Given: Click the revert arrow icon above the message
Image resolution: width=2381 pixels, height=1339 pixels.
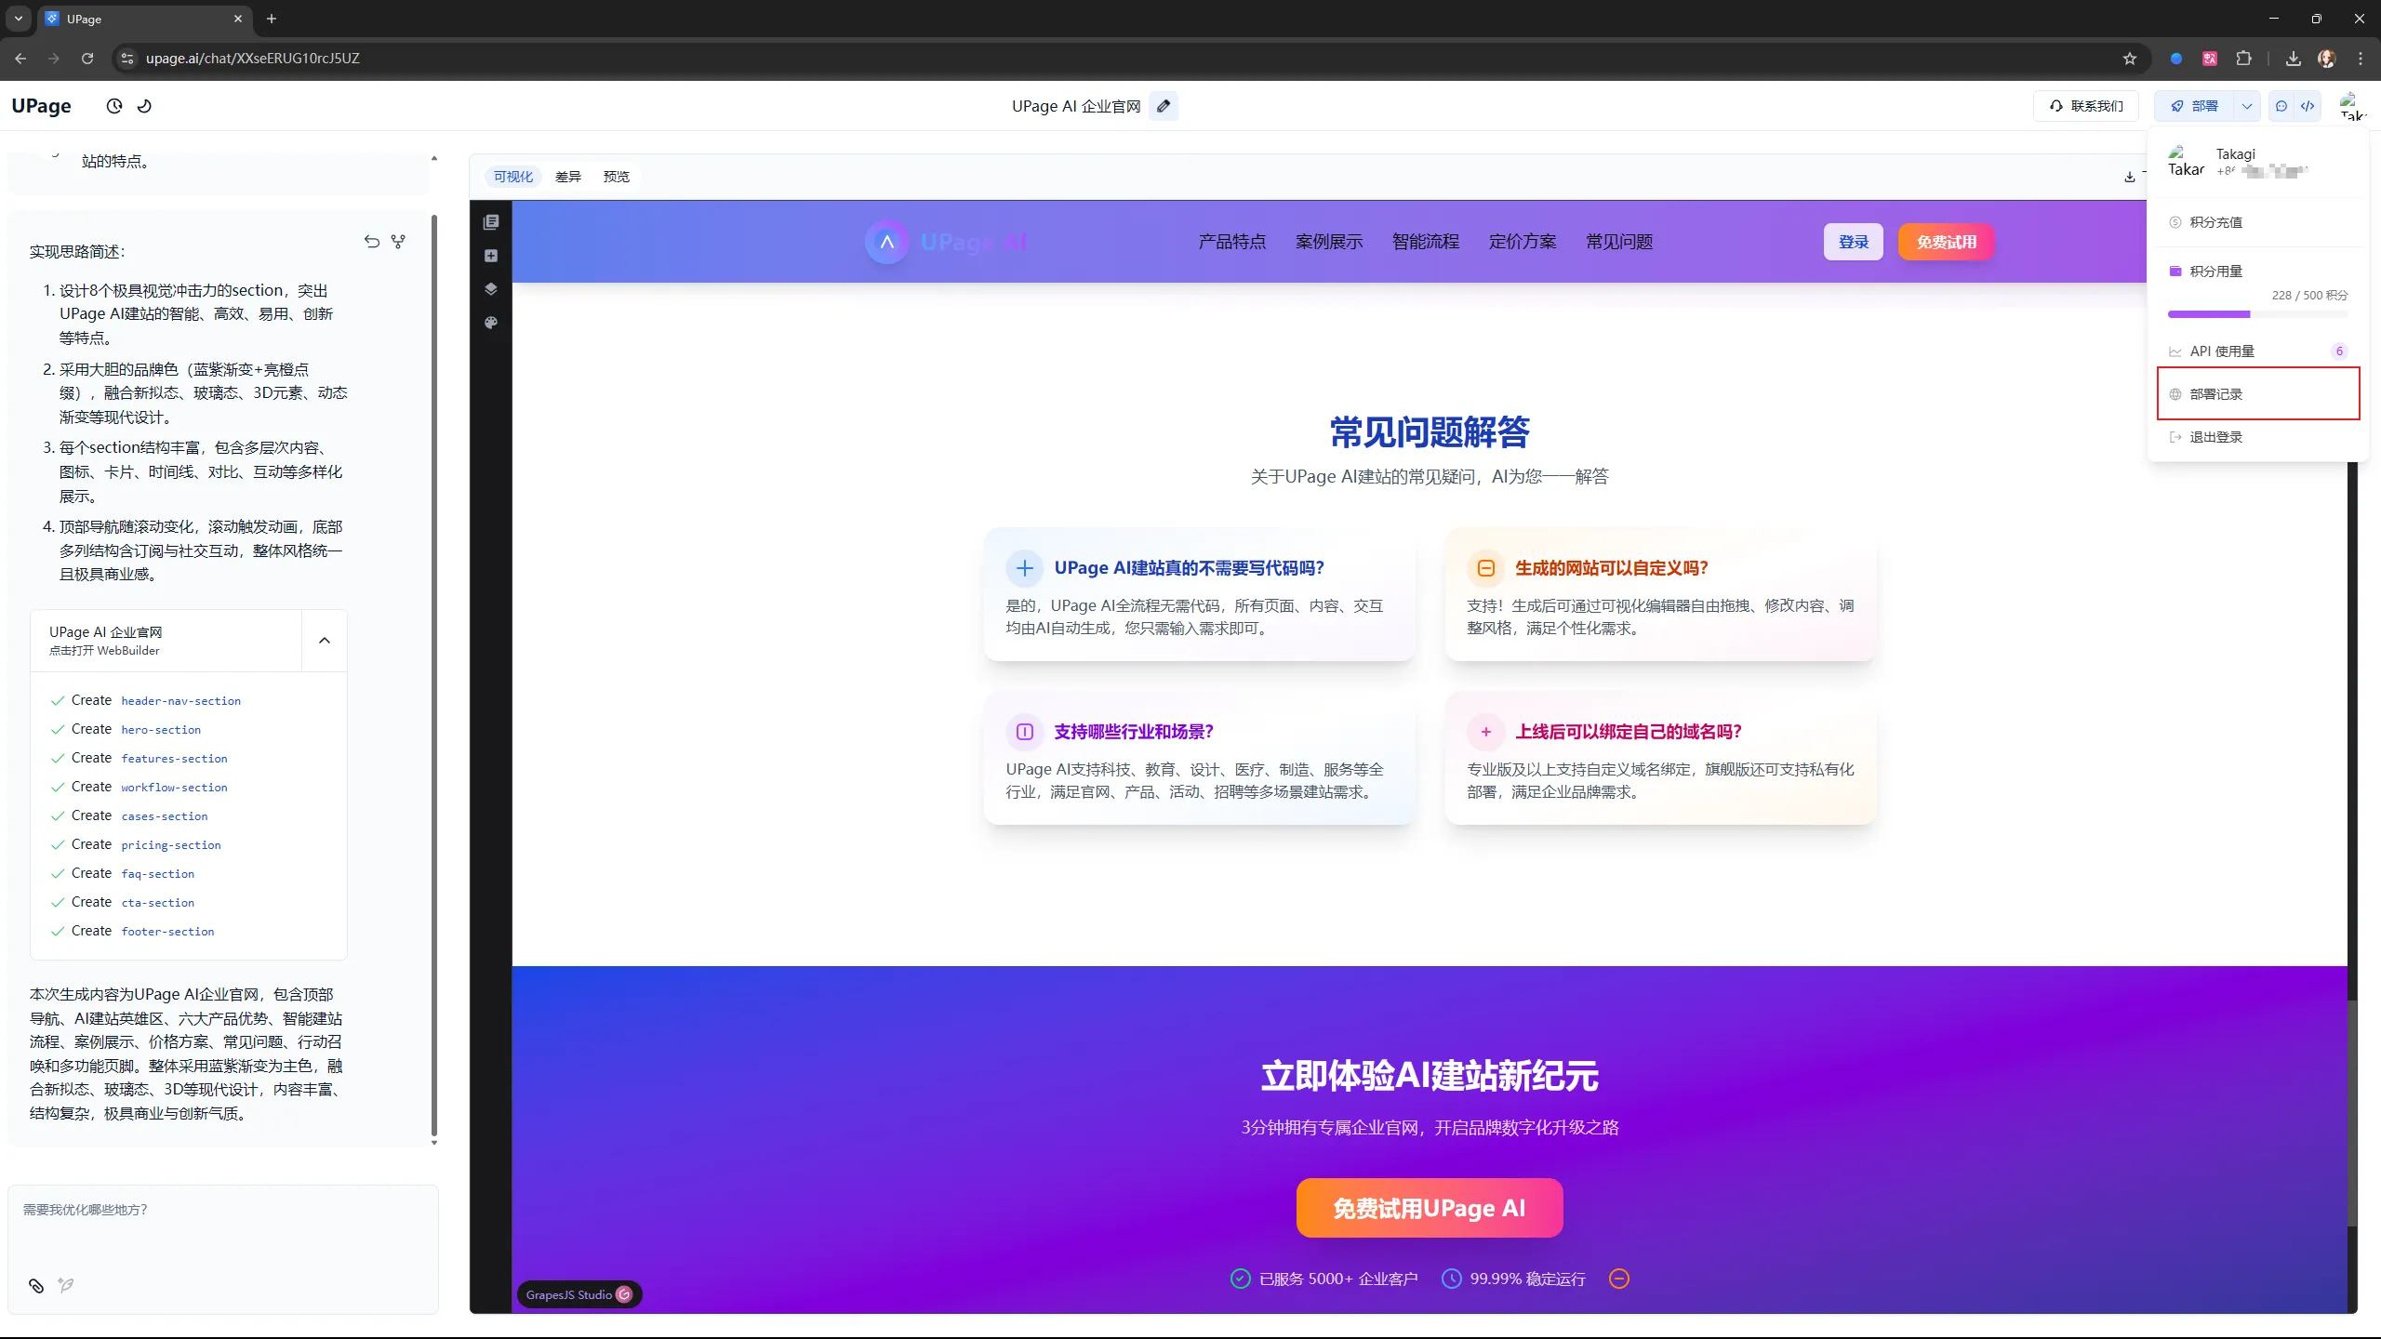Looking at the screenshot, I should click(x=372, y=242).
